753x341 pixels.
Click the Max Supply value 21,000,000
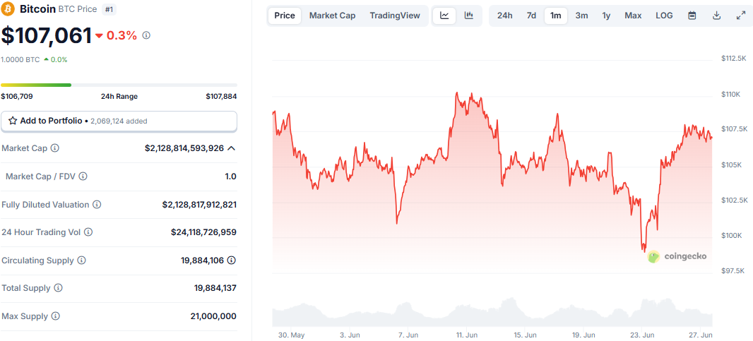click(213, 316)
